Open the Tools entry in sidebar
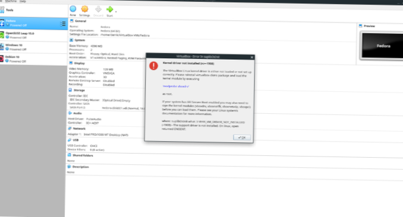The width and height of the screenshot is (403, 217). click(33, 10)
